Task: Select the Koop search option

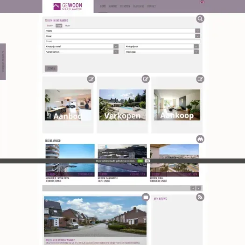Action: click(59, 26)
